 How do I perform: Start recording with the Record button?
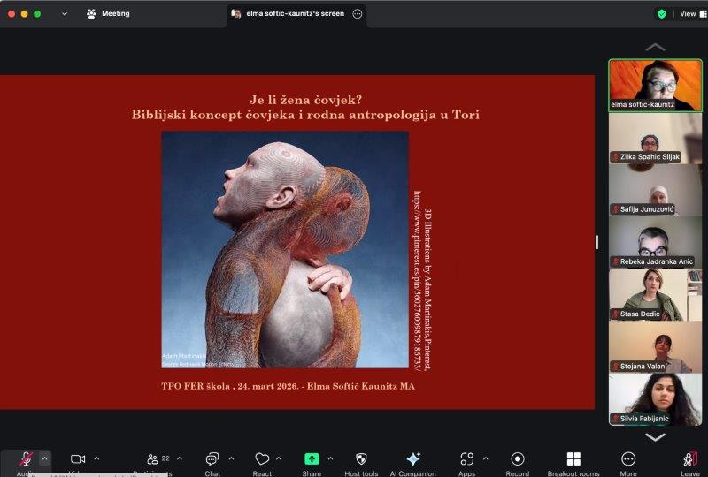pyautogui.click(x=518, y=459)
